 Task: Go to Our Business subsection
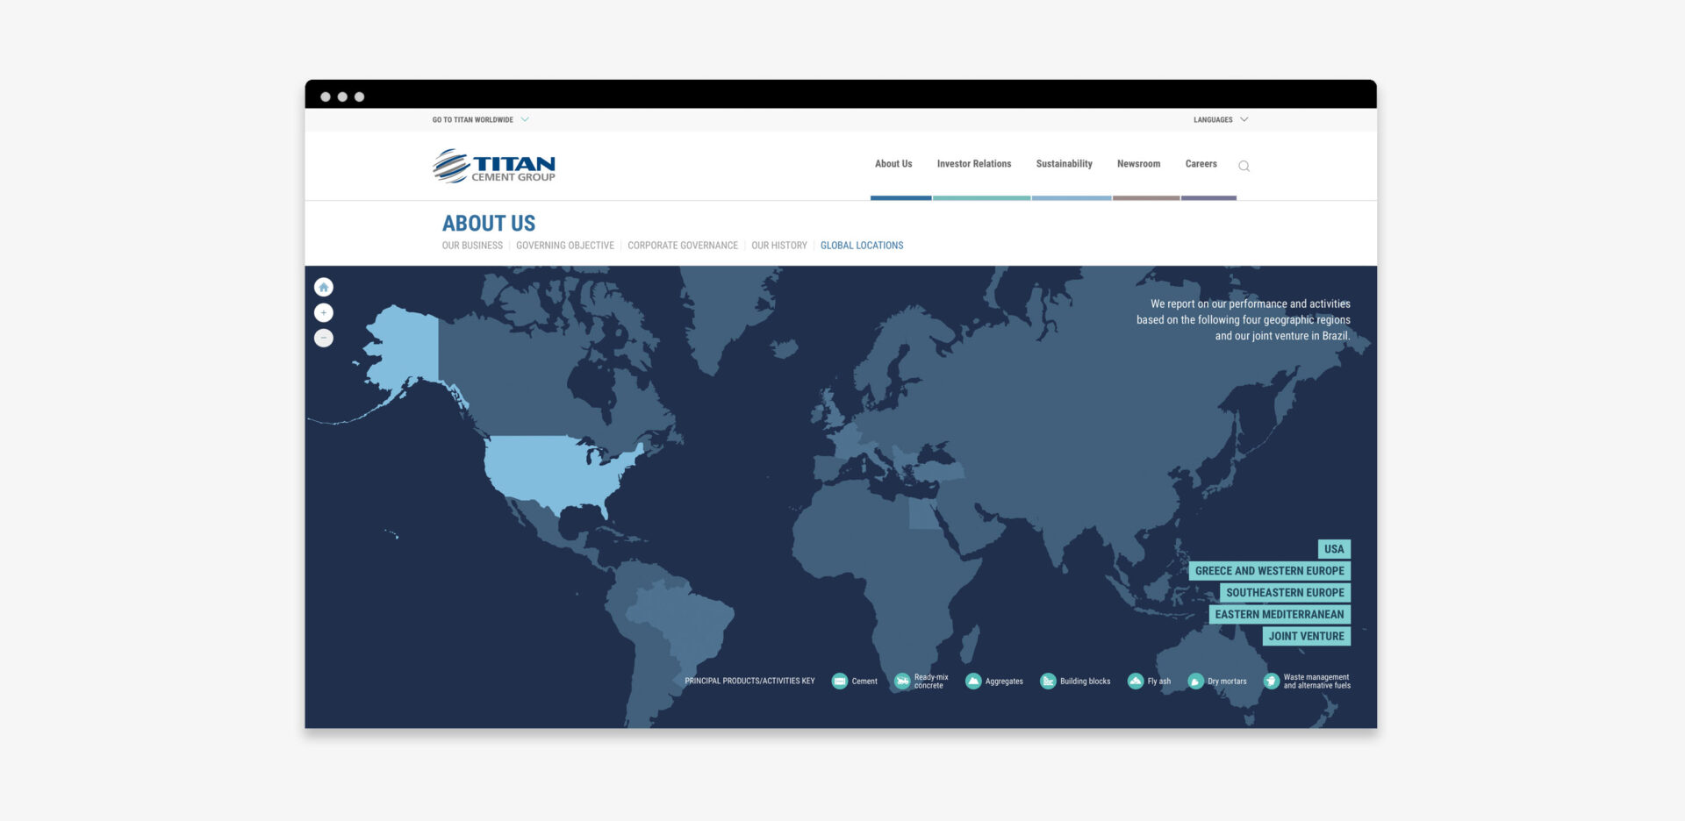click(x=472, y=246)
